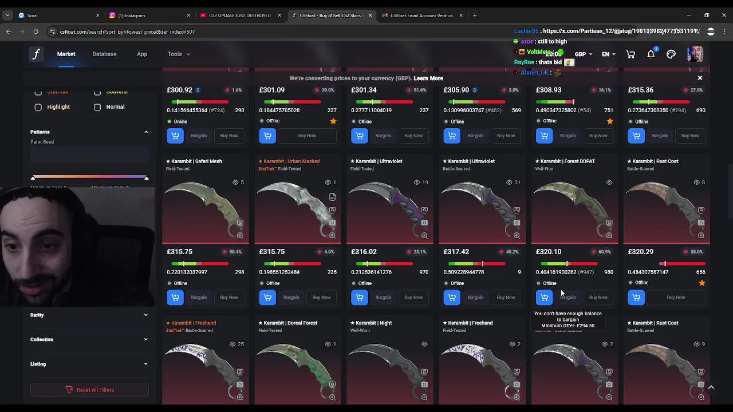The width and height of the screenshot is (733, 412).
Task: Toggle the Souvenir checkbox
Action: click(97, 92)
